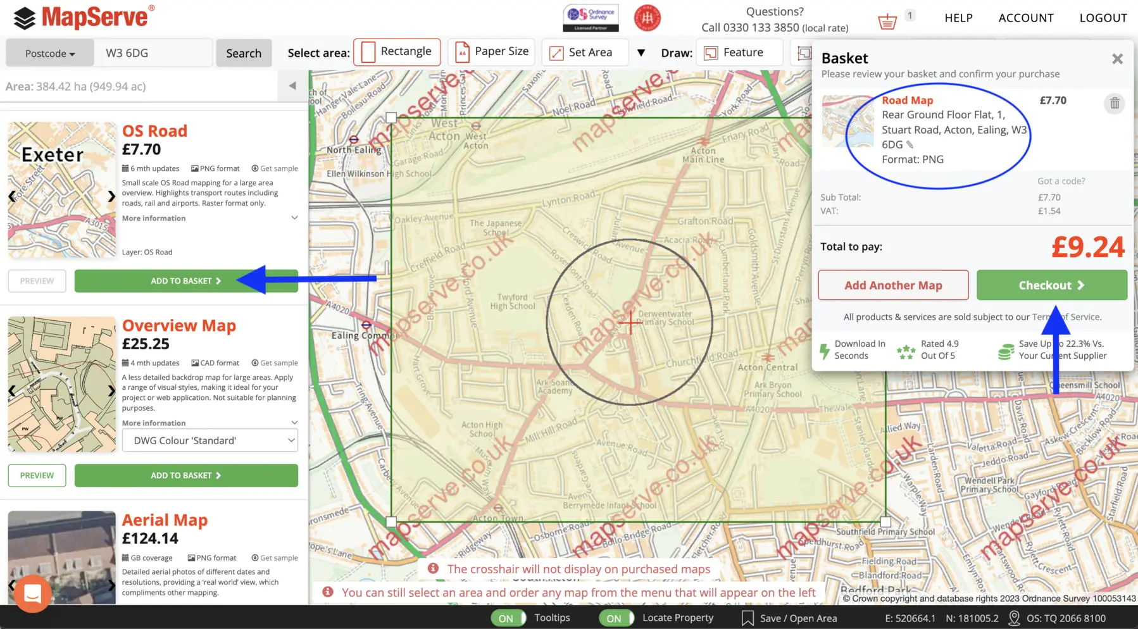Click Save / Open Area bookmark icon
Viewport: 1138px width, 629px height.
(747, 618)
